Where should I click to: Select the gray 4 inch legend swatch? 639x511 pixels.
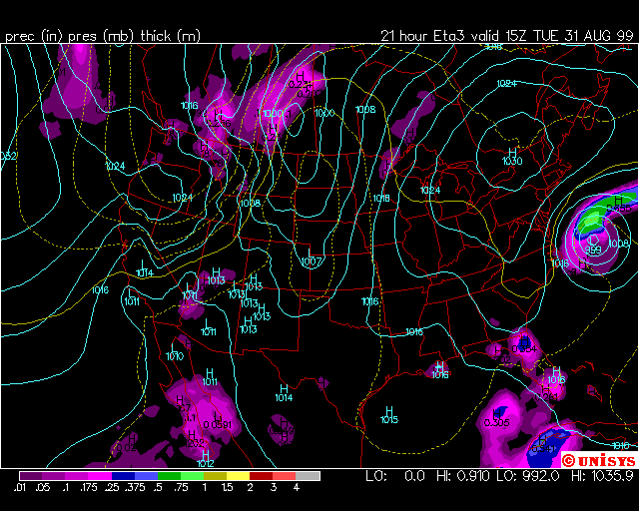pos(308,476)
